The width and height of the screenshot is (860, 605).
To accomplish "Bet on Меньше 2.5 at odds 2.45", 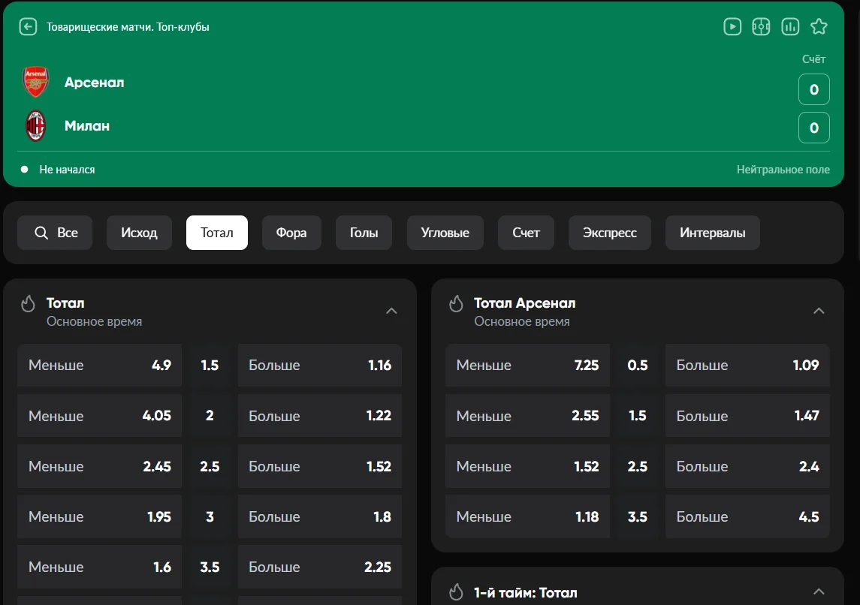I will [99, 466].
